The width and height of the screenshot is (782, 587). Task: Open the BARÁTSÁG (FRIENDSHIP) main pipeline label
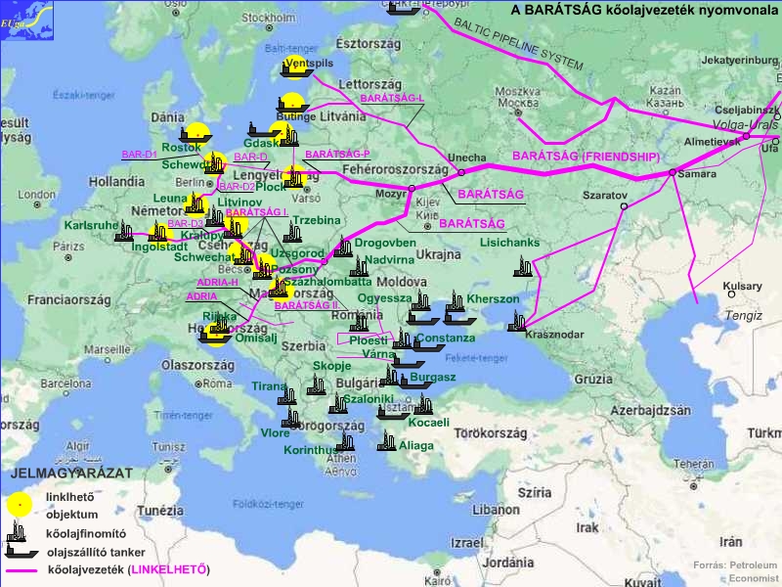[x=586, y=157]
